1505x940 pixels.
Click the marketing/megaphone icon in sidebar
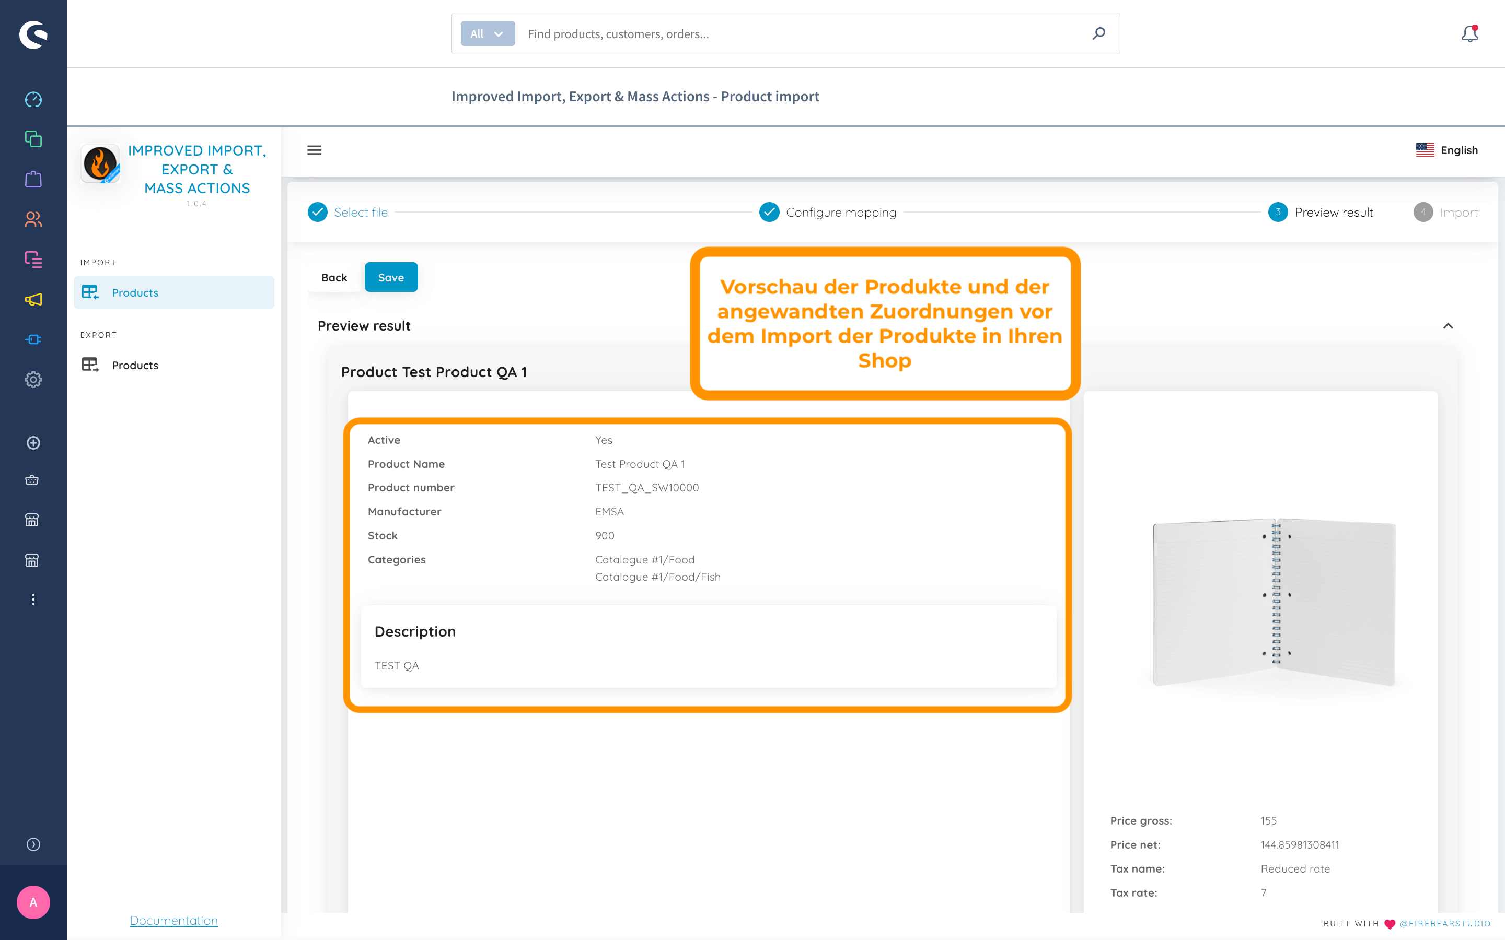click(33, 301)
